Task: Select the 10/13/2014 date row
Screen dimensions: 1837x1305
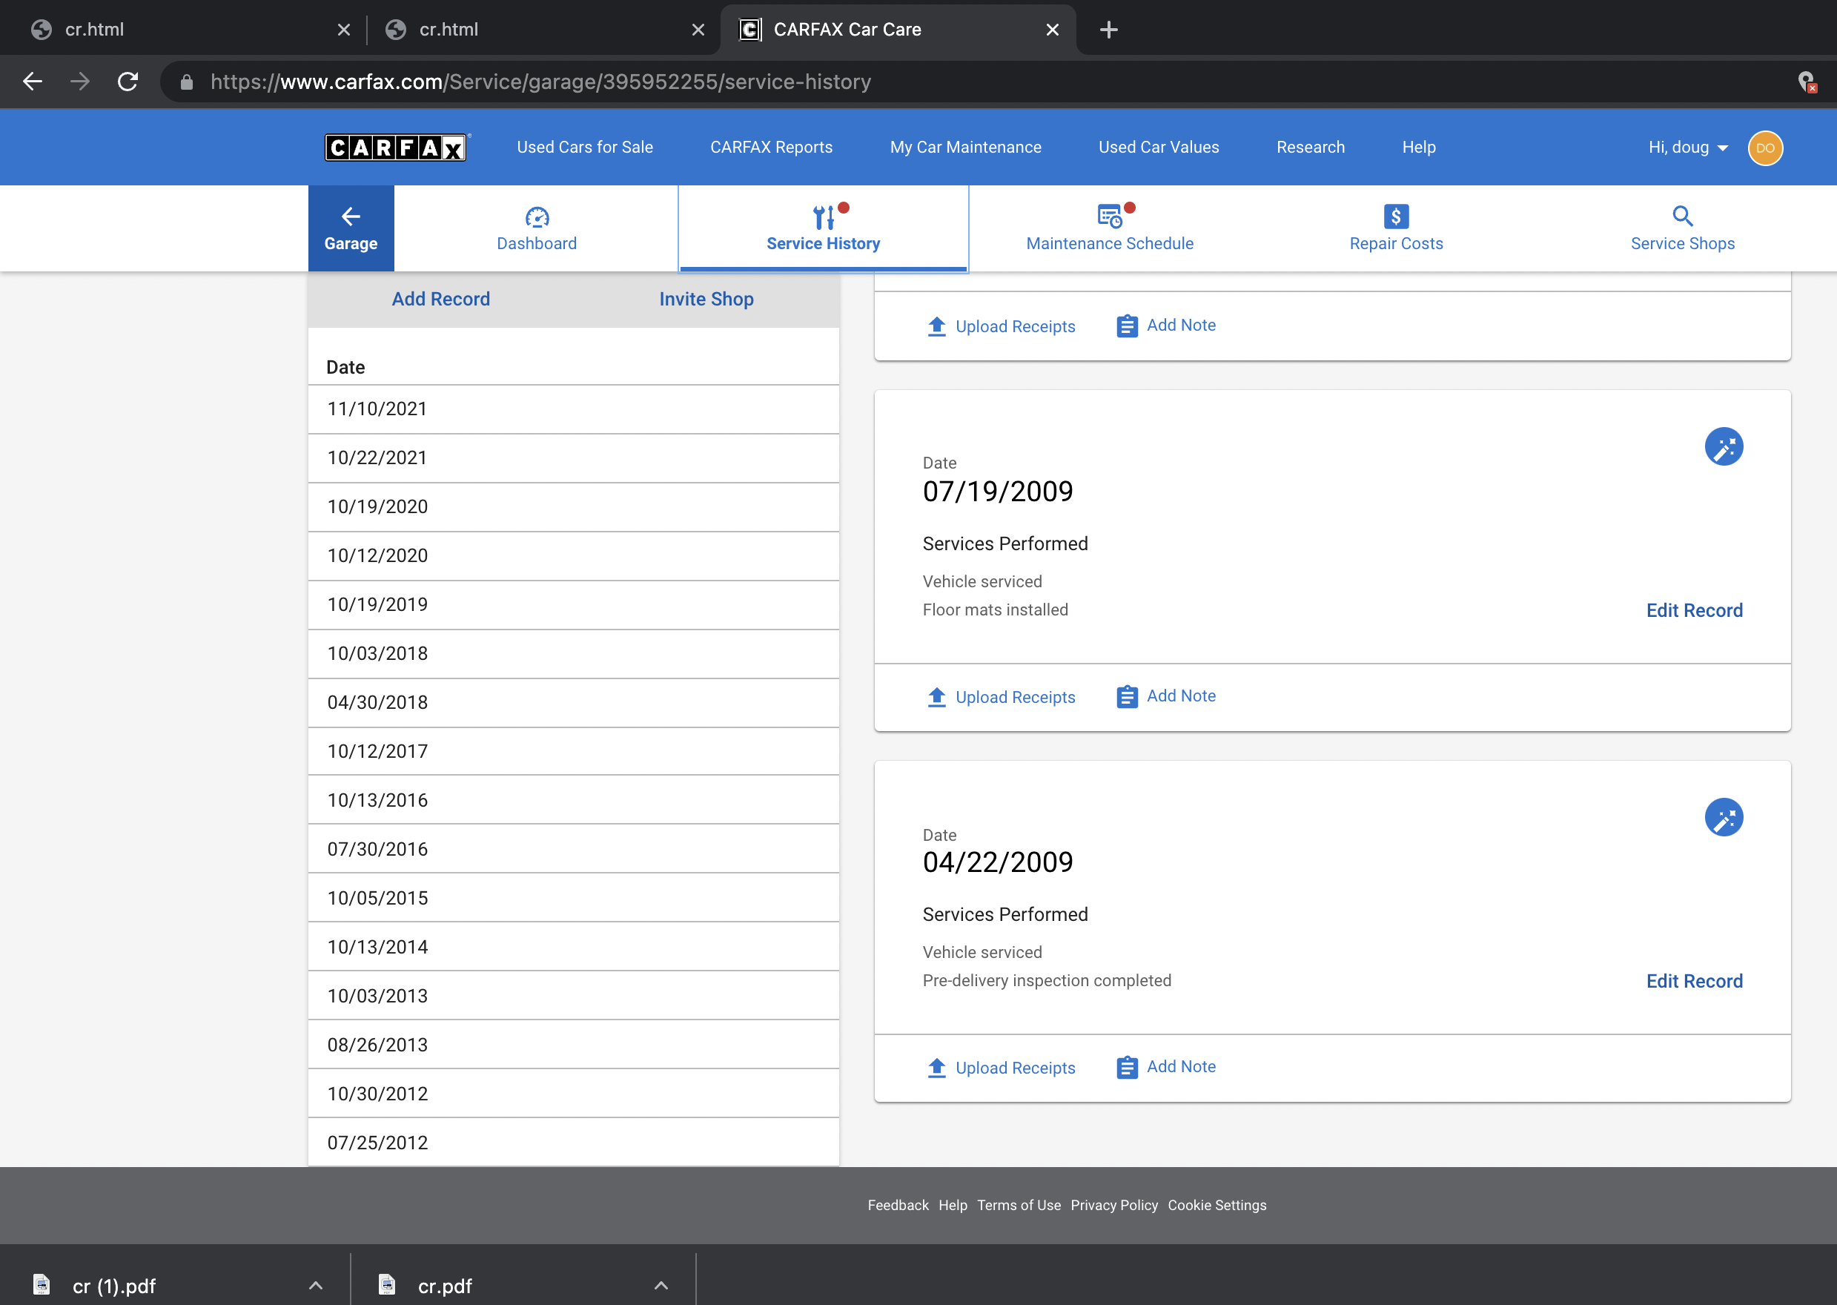Action: (x=574, y=948)
